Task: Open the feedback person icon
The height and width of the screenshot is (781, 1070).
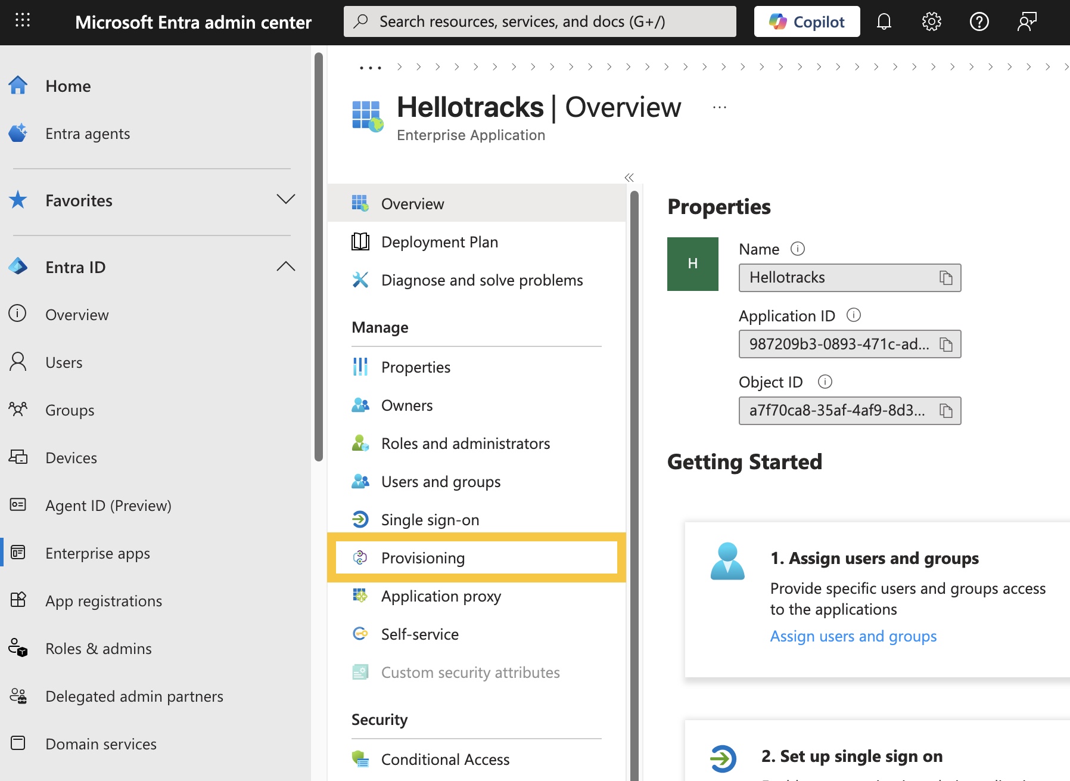Action: (1027, 22)
